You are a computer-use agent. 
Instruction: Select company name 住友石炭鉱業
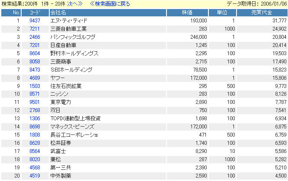tap(66, 86)
